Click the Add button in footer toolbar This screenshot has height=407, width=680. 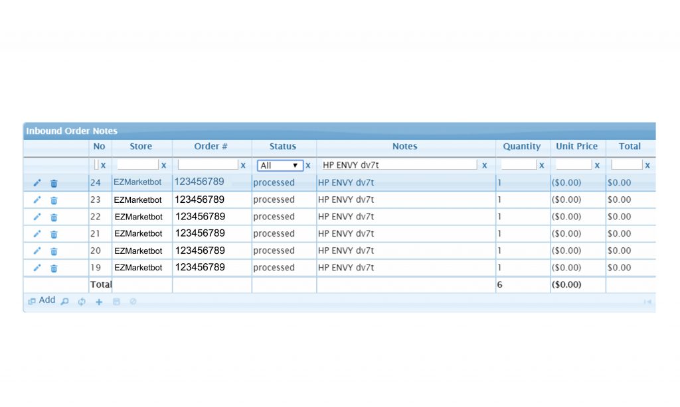click(x=42, y=300)
